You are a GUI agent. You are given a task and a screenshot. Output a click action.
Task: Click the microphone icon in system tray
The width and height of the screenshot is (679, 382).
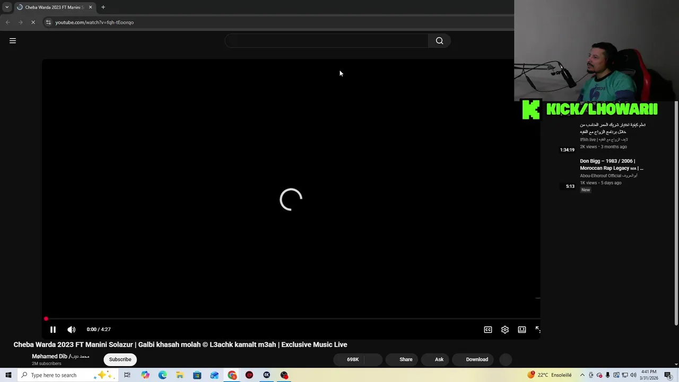point(608,375)
